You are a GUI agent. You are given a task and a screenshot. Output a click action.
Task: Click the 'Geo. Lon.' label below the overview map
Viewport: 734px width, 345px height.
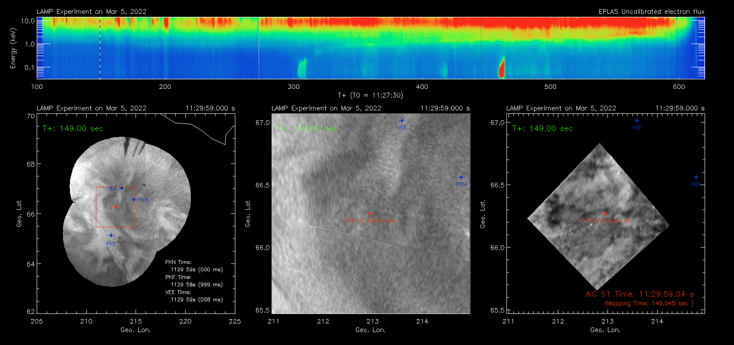click(x=136, y=330)
